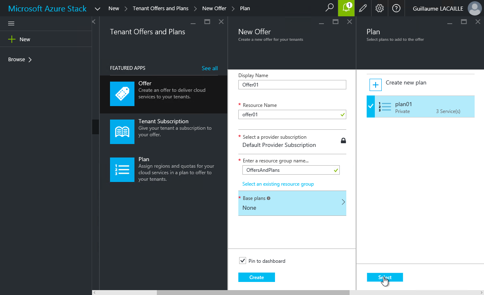Click the horizontal scrollbar thumb
This screenshot has width=484, height=295.
[253, 293]
